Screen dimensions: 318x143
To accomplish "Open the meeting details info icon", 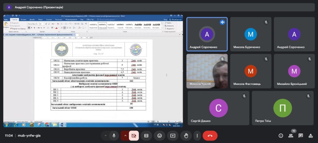I will pos(281,136).
